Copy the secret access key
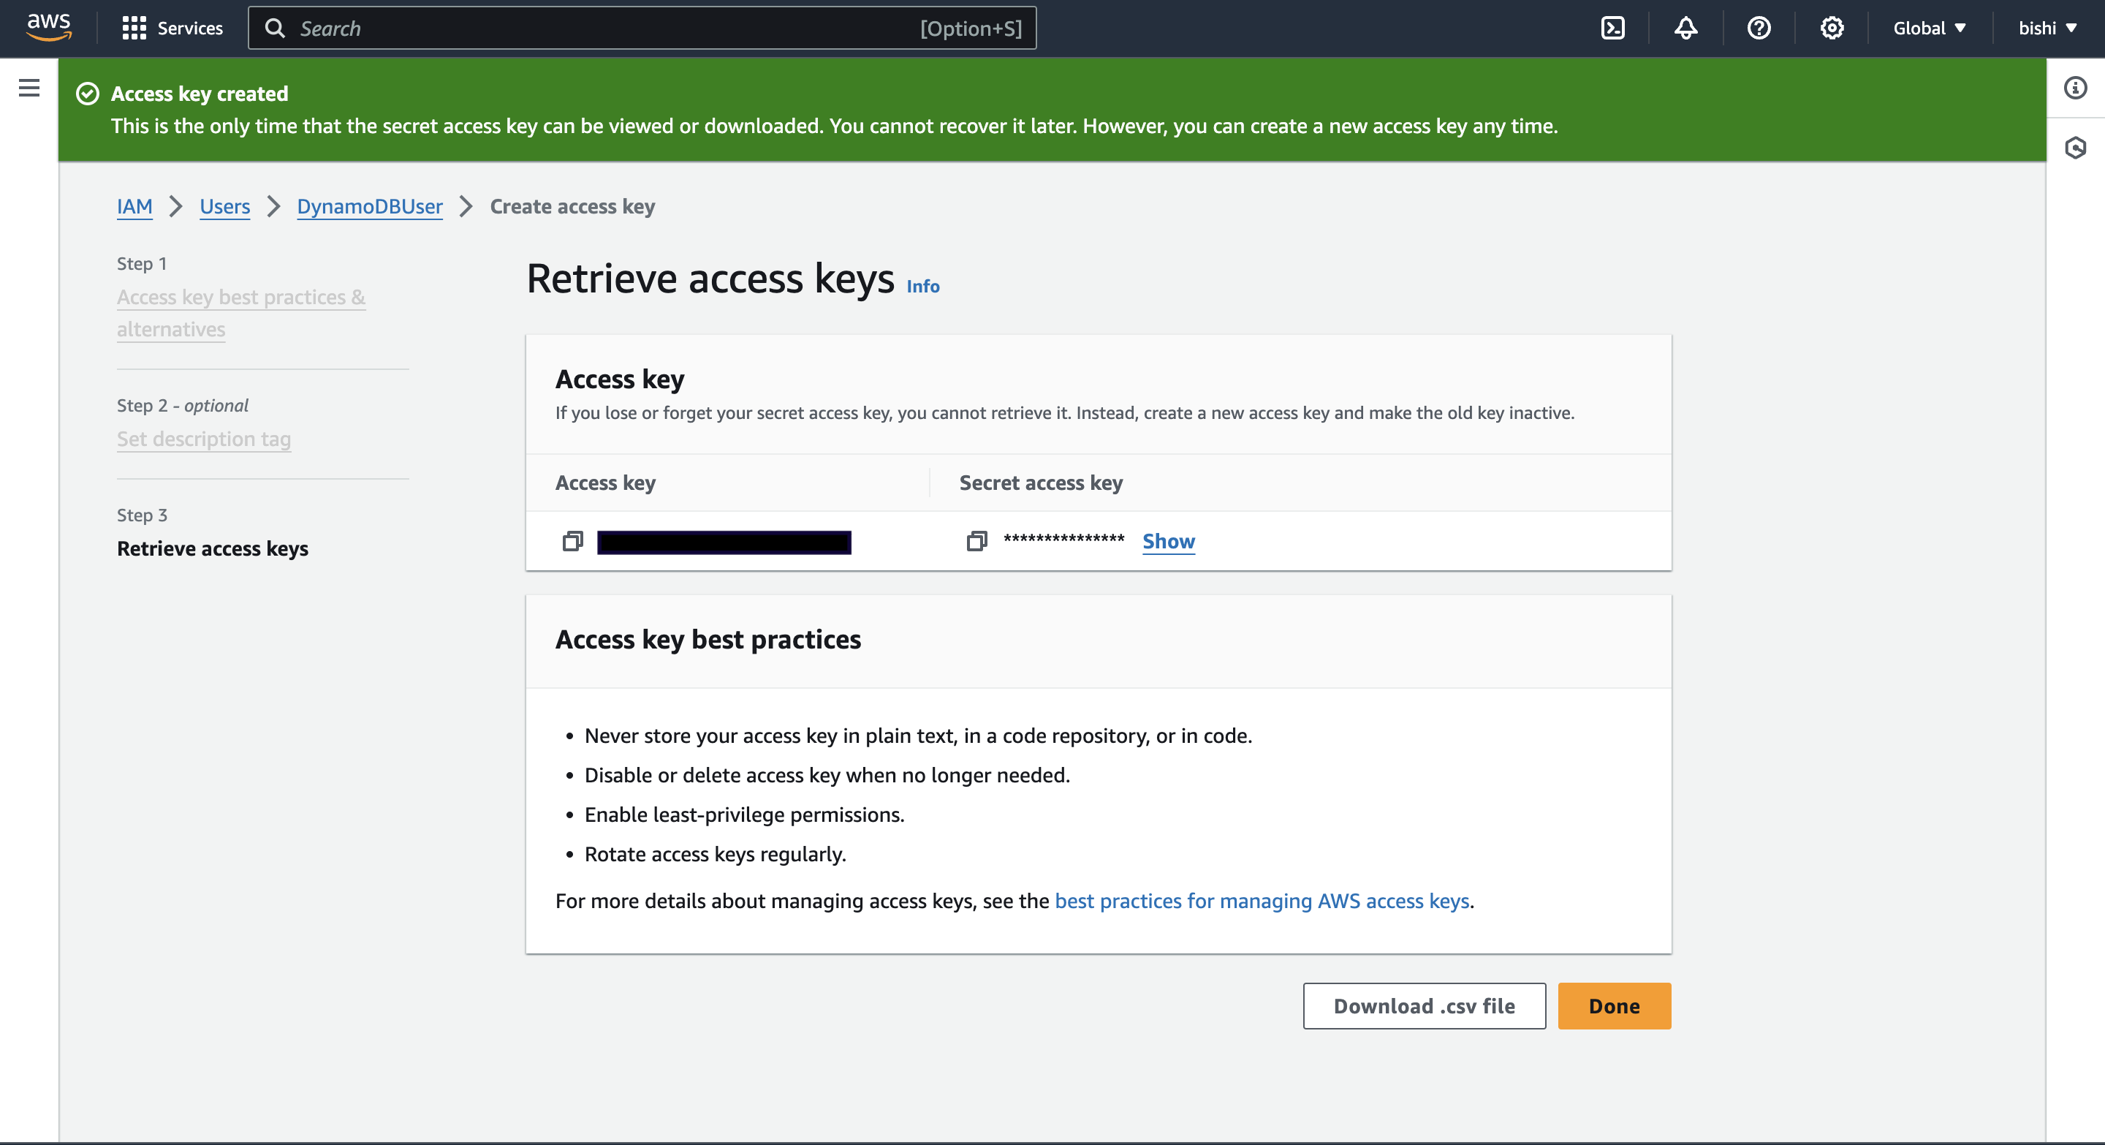The image size is (2105, 1145). pos(976,541)
